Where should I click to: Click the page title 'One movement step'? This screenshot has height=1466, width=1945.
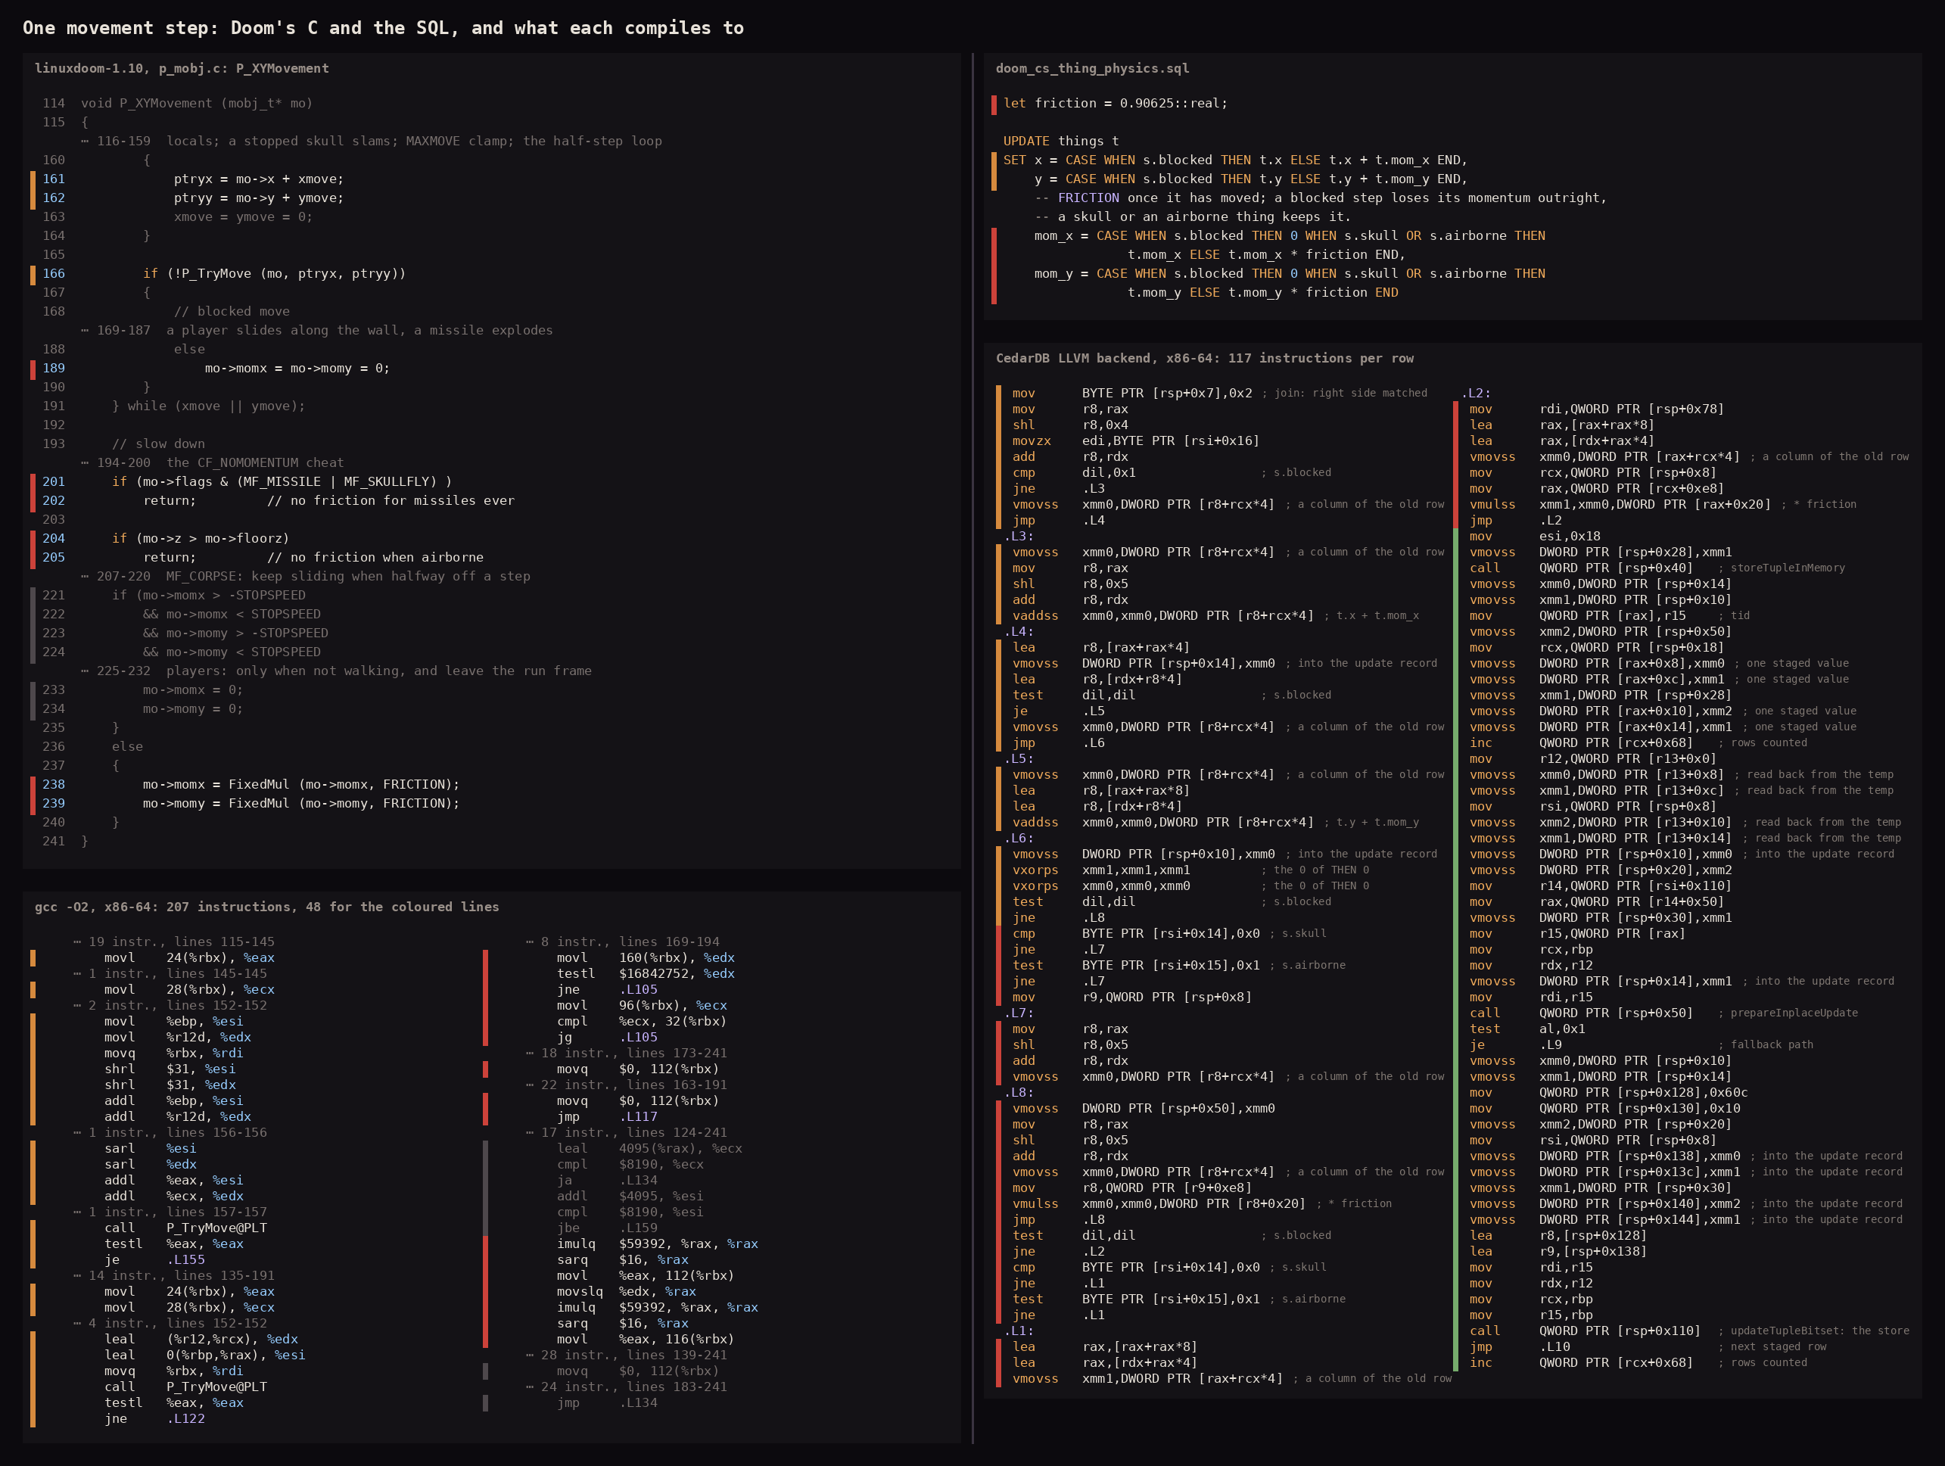click(384, 28)
